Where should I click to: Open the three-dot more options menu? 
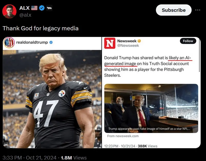click(x=197, y=10)
